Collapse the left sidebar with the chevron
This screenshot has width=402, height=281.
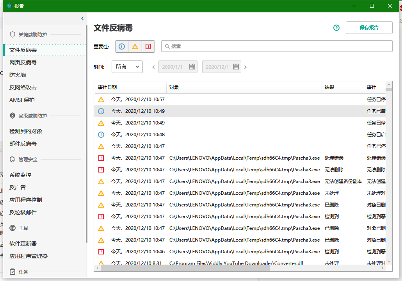[x=82, y=18]
